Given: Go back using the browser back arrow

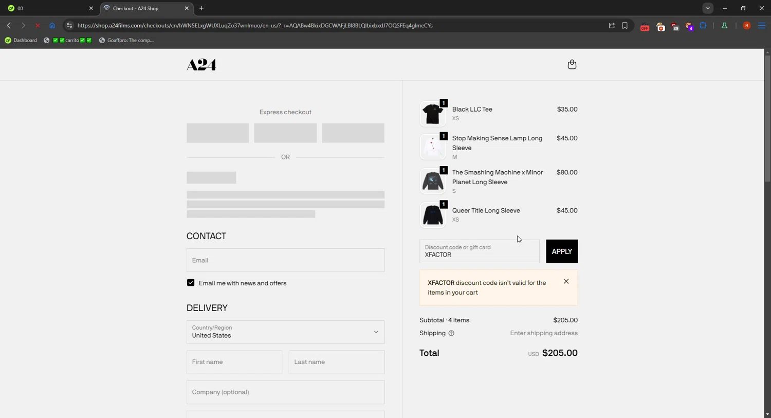Looking at the screenshot, I should [x=9, y=25].
